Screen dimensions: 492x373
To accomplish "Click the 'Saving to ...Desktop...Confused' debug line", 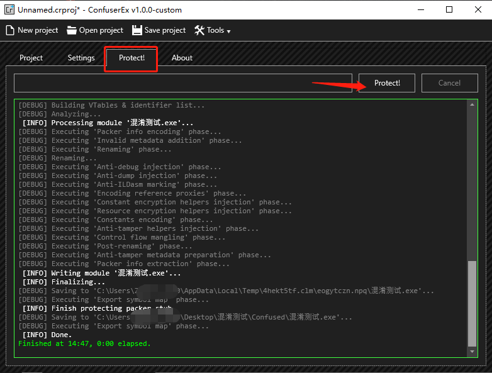I will (x=185, y=317).
